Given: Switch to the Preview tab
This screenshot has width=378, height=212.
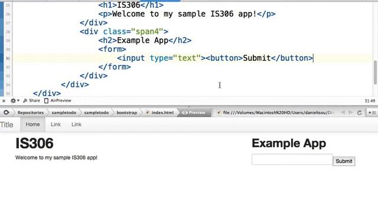Looking at the screenshot, I should click(194, 112).
